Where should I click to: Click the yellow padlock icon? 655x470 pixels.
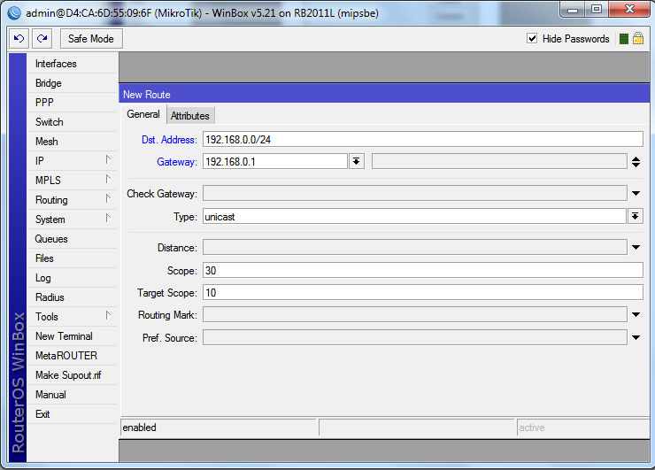[637, 39]
